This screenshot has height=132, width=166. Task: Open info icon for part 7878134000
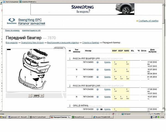tap(97, 109)
